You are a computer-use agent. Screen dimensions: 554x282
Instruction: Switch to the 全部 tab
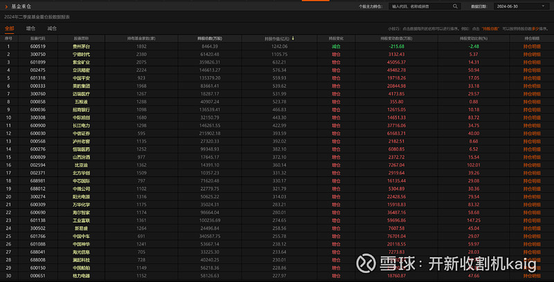(10, 28)
